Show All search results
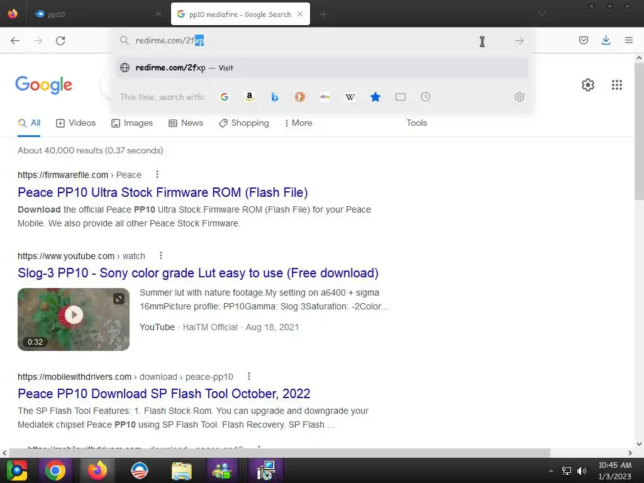This screenshot has width=644, height=483. point(29,123)
